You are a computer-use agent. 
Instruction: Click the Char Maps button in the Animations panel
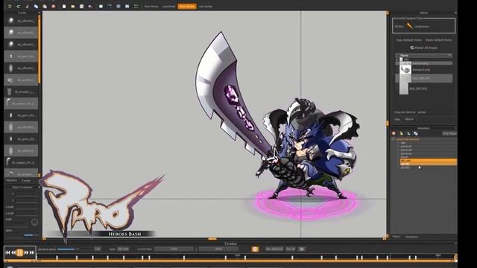[449, 133]
